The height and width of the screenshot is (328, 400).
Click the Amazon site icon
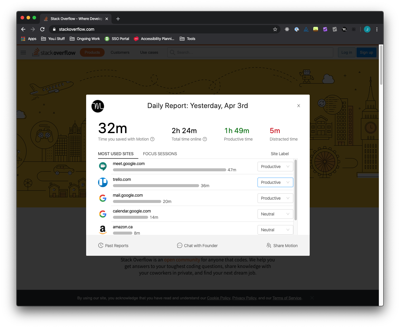click(x=103, y=230)
